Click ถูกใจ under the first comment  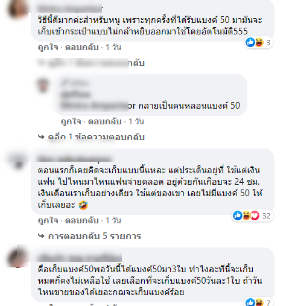[48, 48]
